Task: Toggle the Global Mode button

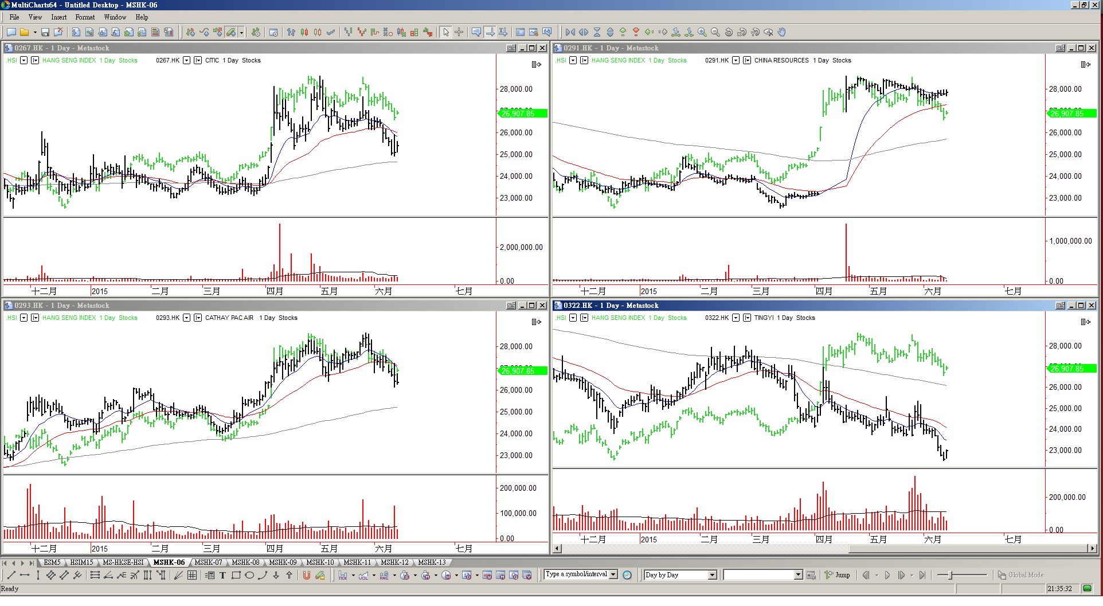Action: coord(1020,575)
